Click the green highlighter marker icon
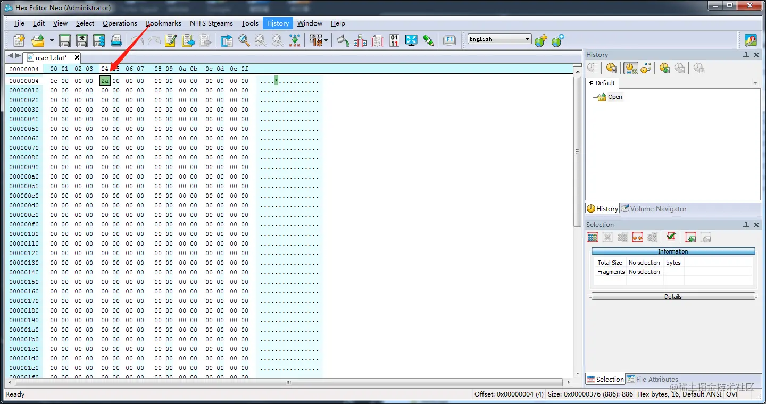Image resolution: width=766 pixels, height=404 pixels. pos(428,40)
